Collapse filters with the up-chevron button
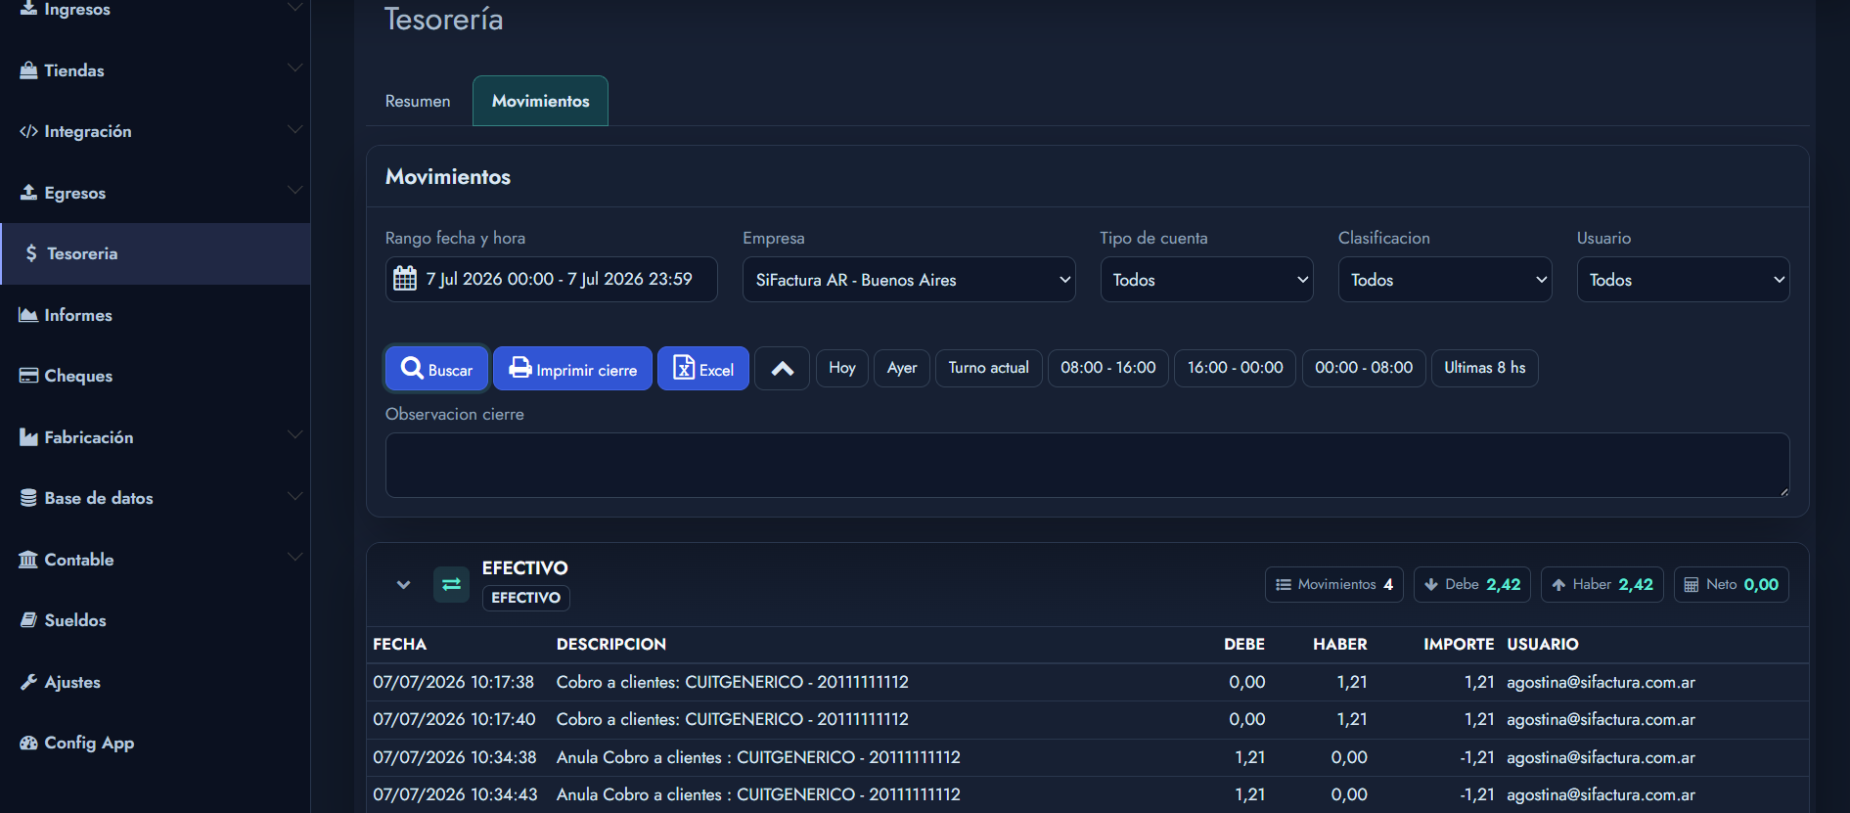This screenshot has height=813, width=1850. (x=783, y=369)
